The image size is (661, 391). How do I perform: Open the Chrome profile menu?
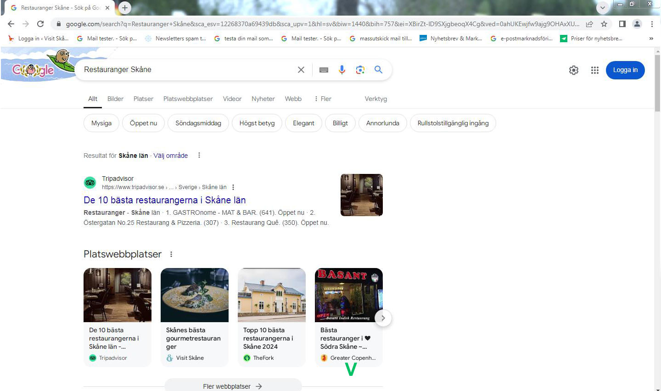point(637,24)
